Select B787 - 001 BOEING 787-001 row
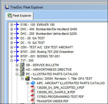The image size is (108, 104). pos(40,56)
